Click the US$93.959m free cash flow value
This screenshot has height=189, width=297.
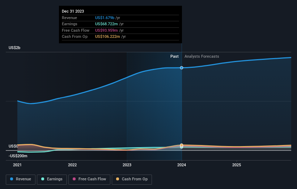[106, 30]
